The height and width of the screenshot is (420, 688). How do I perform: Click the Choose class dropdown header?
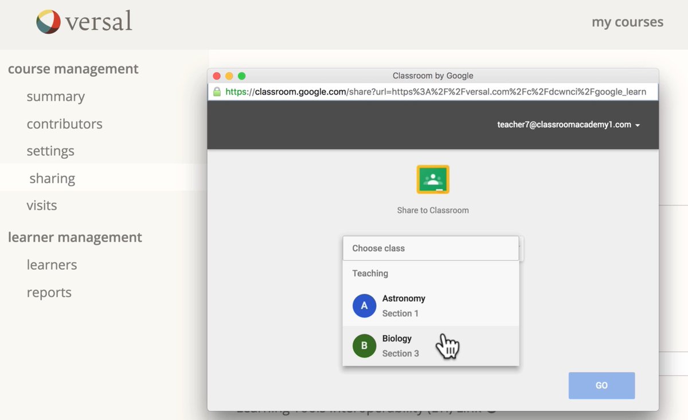pyautogui.click(x=431, y=248)
